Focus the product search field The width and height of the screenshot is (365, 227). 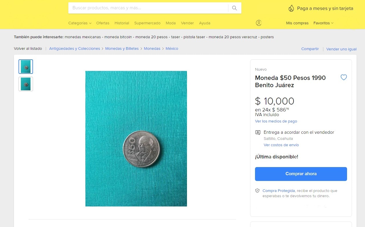148,8
